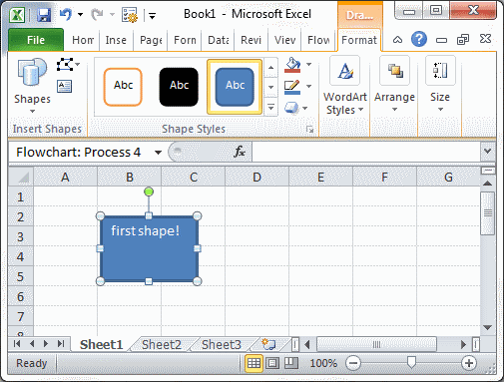Switch to the Review ribbon tab
The image size is (504, 382).
pyautogui.click(x=251, y=40)
